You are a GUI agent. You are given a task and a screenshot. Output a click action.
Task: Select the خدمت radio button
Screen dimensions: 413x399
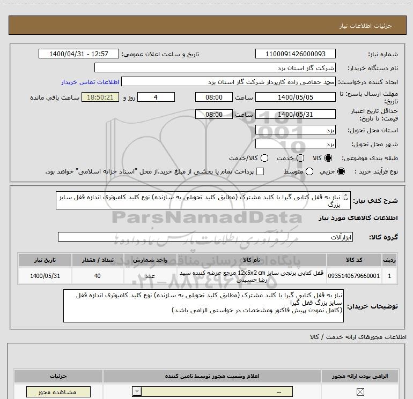pyautogui.click(x=300, y=158)
